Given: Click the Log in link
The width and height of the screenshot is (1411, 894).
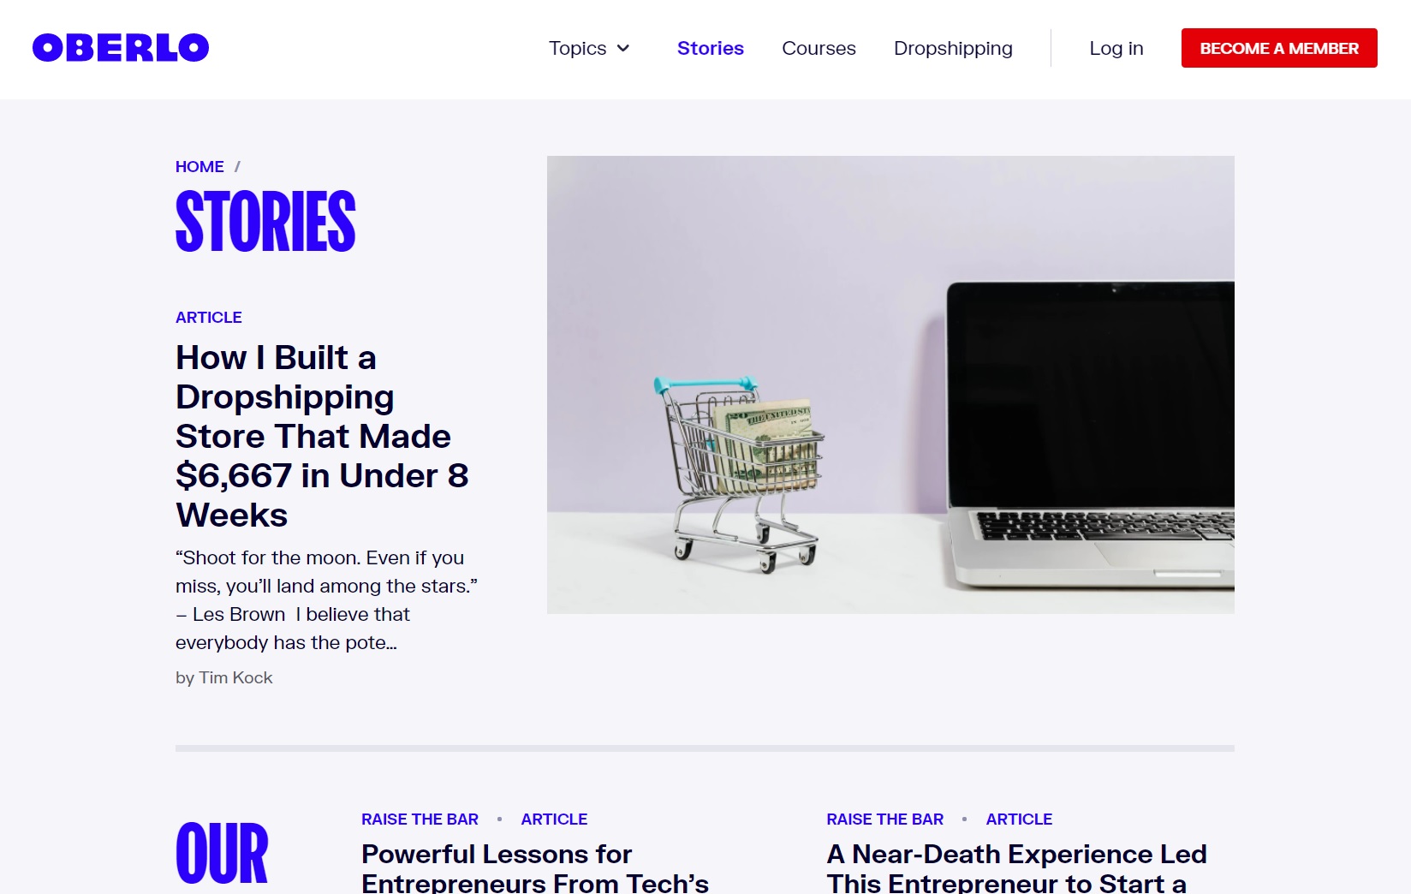Looking at the screenshot, I should point(1116,49).
